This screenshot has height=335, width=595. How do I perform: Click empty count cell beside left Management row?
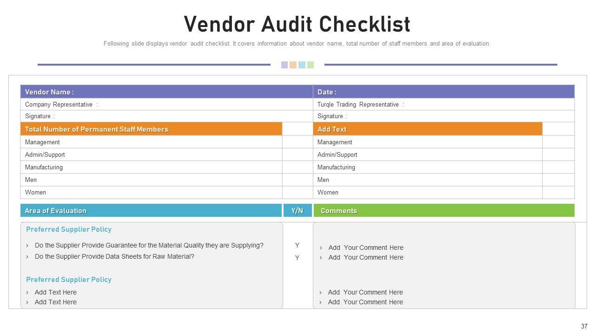[297, 142]
